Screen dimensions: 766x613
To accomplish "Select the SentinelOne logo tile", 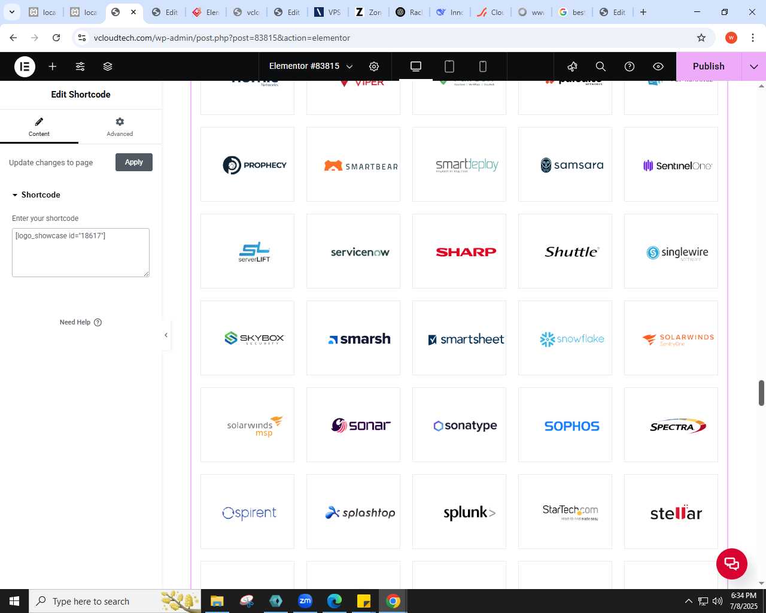I will [671, 164].
